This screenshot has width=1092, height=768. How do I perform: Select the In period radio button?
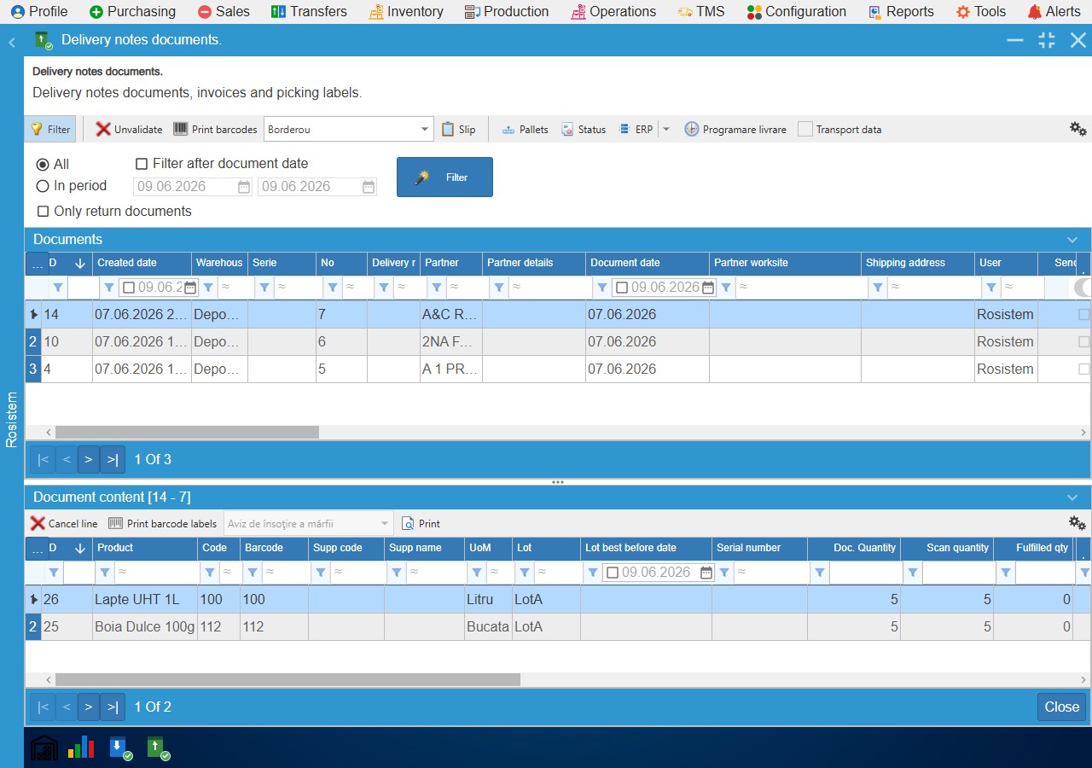tap(43, 186)
